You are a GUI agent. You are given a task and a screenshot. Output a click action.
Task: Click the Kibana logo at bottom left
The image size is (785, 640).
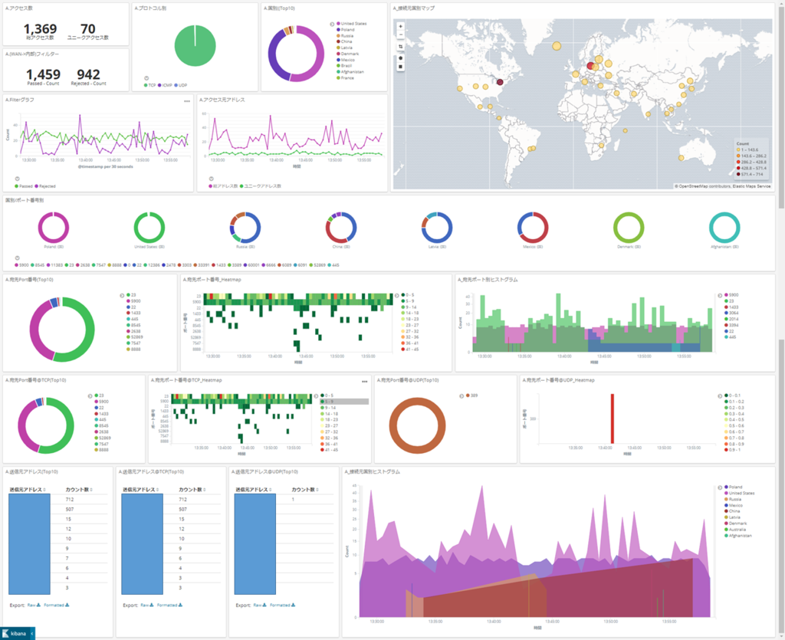(15, 634)
